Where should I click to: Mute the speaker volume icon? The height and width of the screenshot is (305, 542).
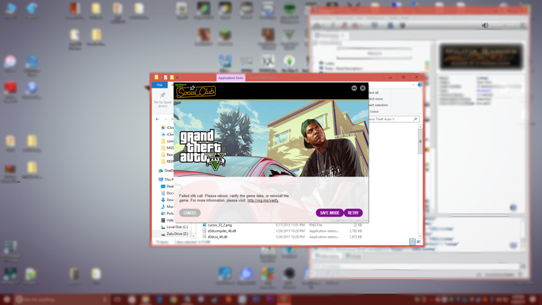485,25
